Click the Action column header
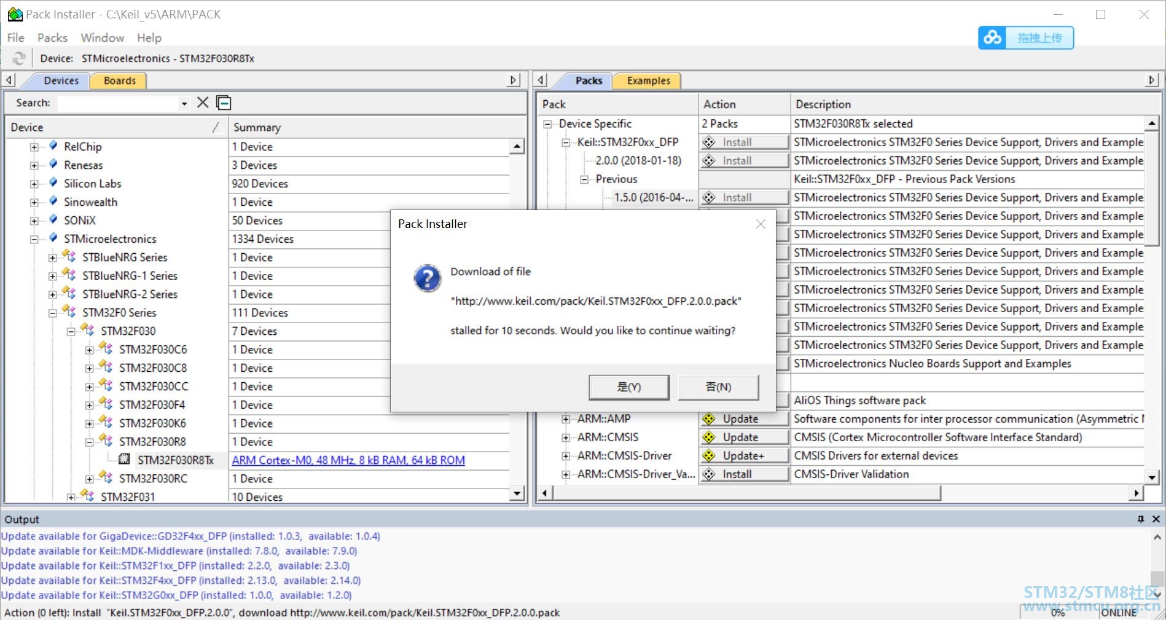This screenshot has height=620, width=1166. tap(744, 104)
